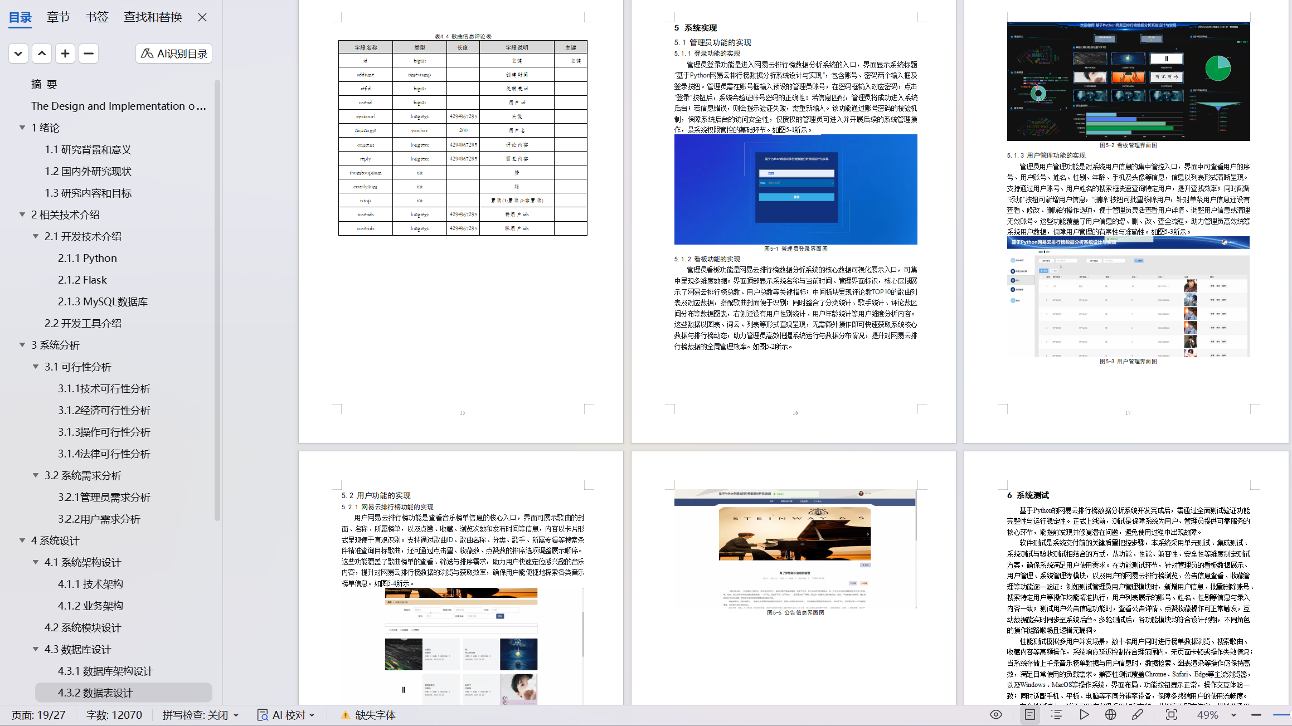The image size is (1292, 726).
Task: Collapse all outline levels down arrow
Action: click(18, 53)
